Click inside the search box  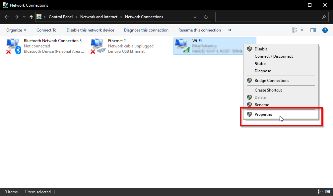coord(265,17)
